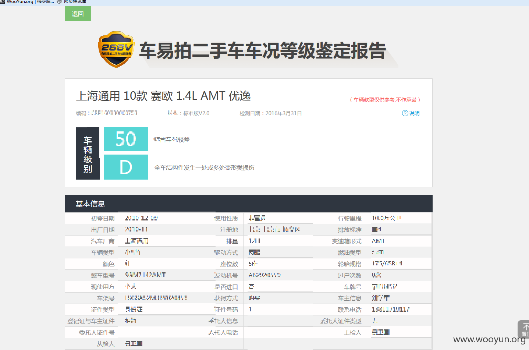Click the 委托人证件号 label
This screenshot has width=529, height=350.
[x=97, y=333]
